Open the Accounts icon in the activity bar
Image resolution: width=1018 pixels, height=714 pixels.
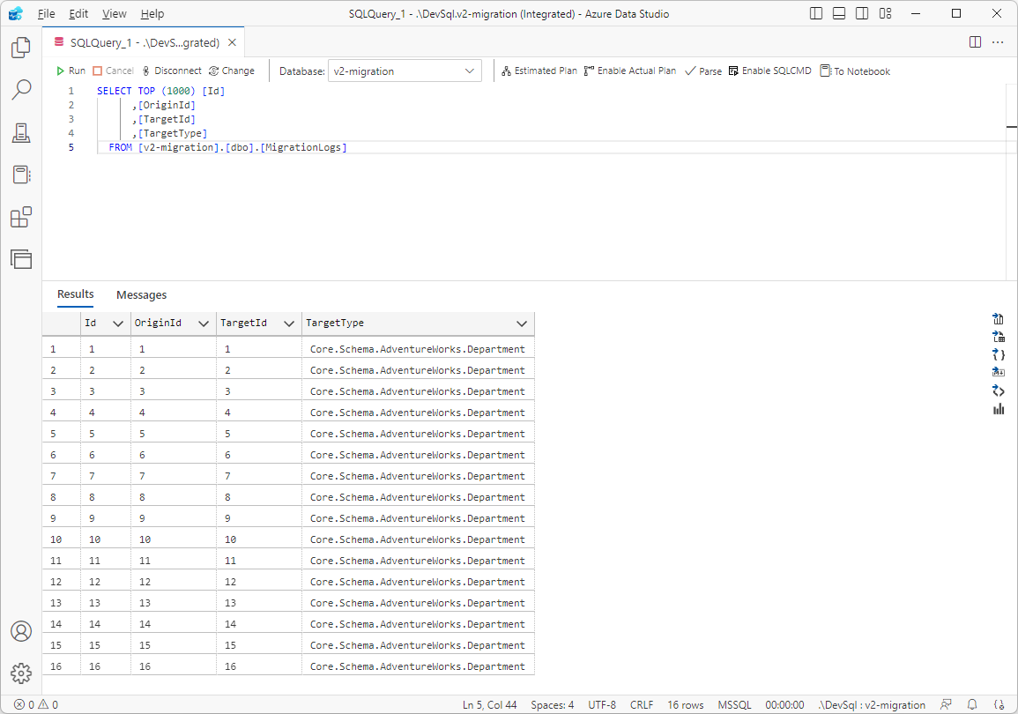click(21, 631)
